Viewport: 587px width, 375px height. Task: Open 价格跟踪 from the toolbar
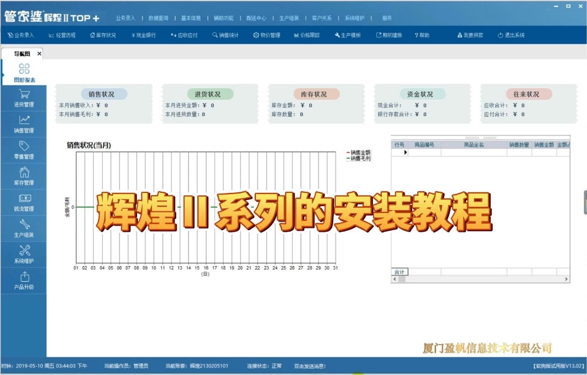click(x=307, y=35)
